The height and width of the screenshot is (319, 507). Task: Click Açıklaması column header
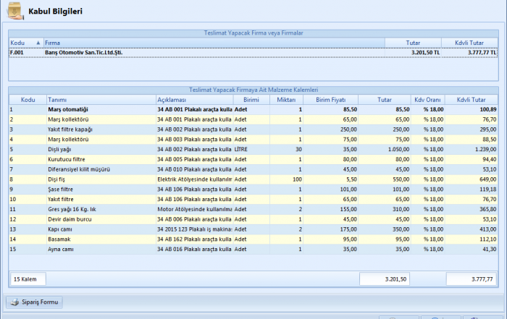[x=193, y=99]
